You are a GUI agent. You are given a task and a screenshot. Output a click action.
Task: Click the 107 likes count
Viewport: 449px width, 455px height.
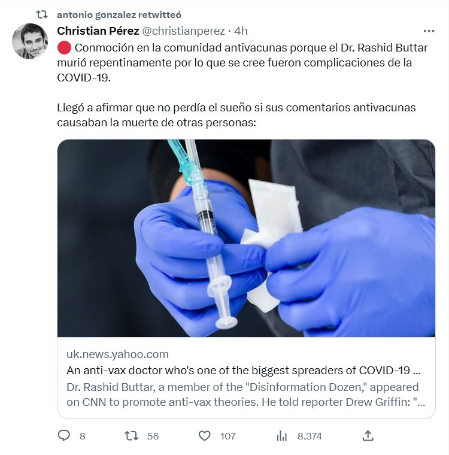point(228,436)
